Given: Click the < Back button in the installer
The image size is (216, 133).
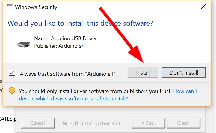Looking at the screenshot, I should coord(149,123).
